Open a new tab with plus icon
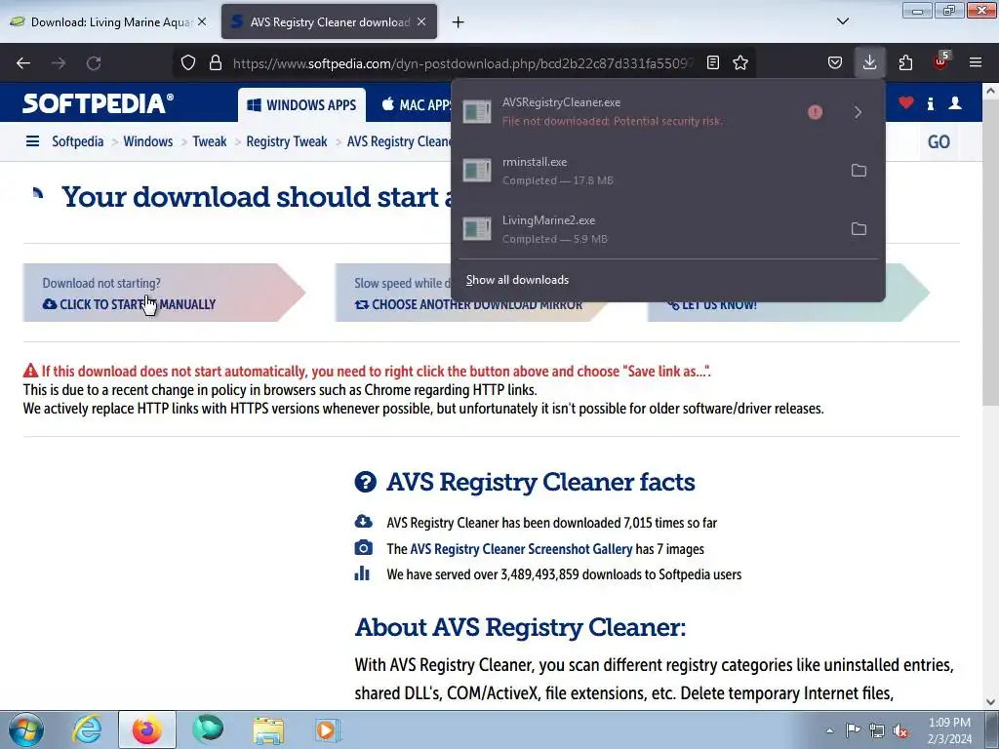999x749 pixels. 458,22
